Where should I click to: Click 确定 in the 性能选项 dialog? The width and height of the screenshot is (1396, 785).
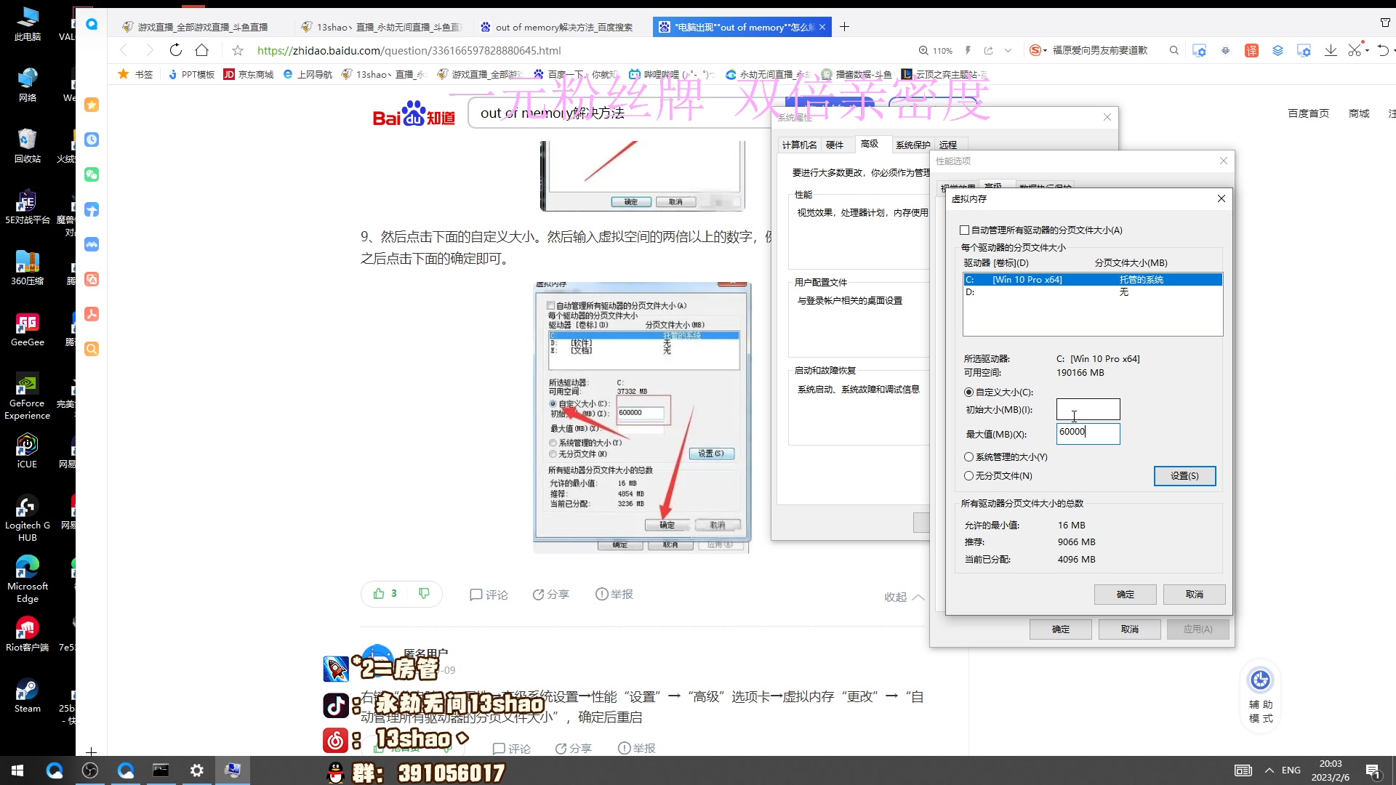pyautogui.click(x=1060, y=629)
